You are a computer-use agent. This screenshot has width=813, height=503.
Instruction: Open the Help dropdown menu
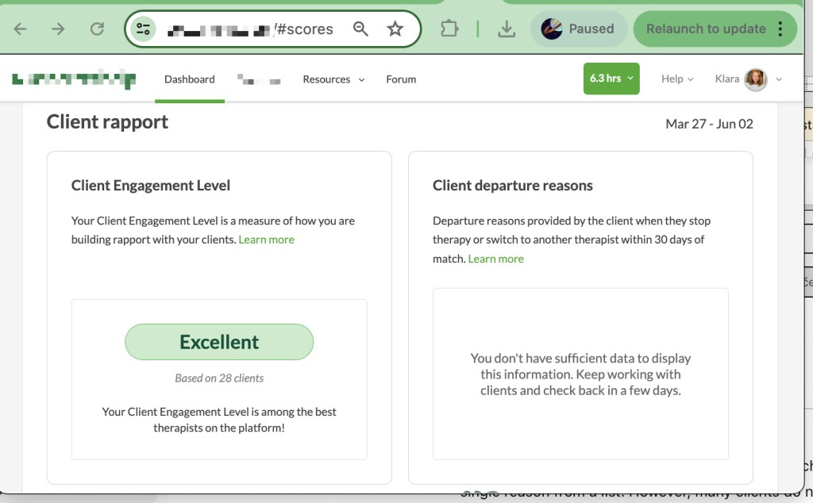(676, 79)
